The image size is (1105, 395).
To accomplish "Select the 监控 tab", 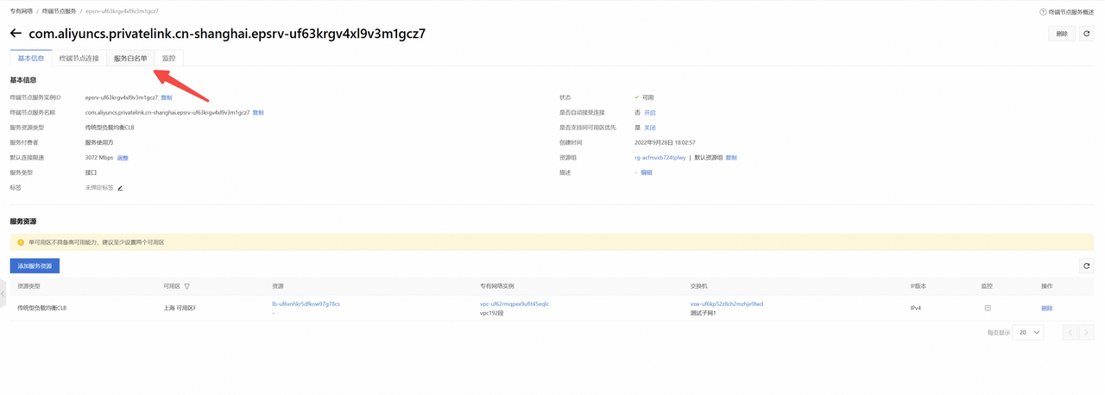I will pyautogui.click(x=168, y=59).
